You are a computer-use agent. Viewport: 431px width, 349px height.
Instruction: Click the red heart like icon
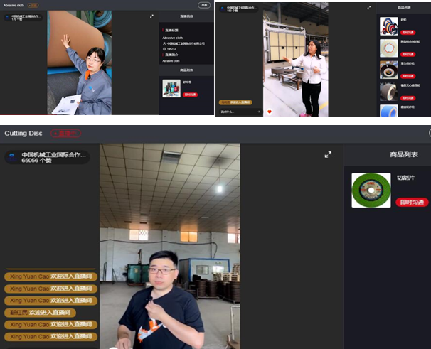point(270,112)
